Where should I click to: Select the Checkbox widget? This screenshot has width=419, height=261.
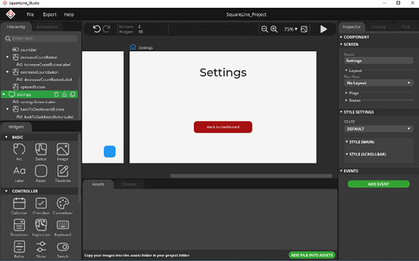pos(41,206)
